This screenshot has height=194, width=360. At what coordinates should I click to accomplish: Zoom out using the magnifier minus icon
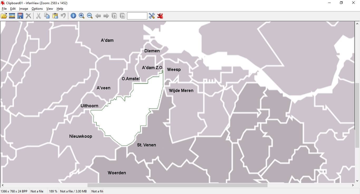(x=90, y=16)
